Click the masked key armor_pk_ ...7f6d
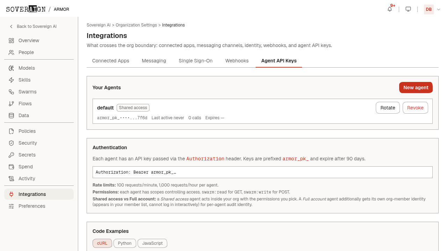This screenshot has width=447, height=251. [122, 118]
